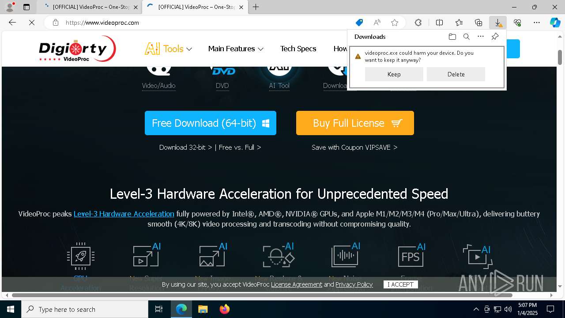
Task: Open the Privacy Policy link
Action: tap(354, 284)
